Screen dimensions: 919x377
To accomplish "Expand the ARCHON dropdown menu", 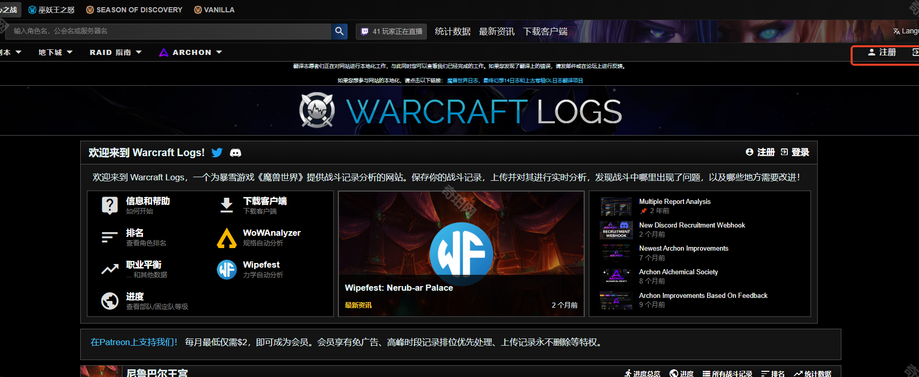I will click(191, 52).
